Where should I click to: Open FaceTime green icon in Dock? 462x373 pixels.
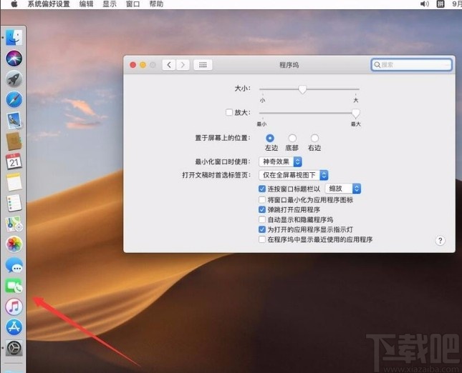pos(14,286)
